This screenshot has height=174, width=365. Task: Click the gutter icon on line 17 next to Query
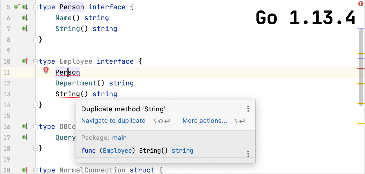tap(25, 137)
